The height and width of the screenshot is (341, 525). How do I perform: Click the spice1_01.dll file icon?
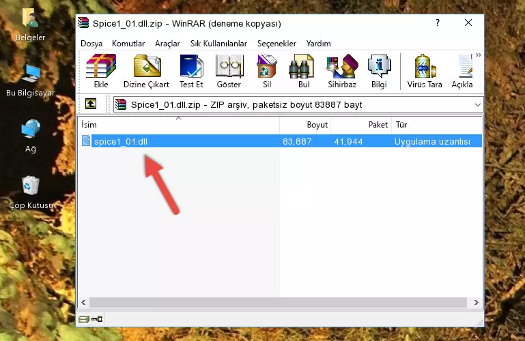[x=86, y=140]
